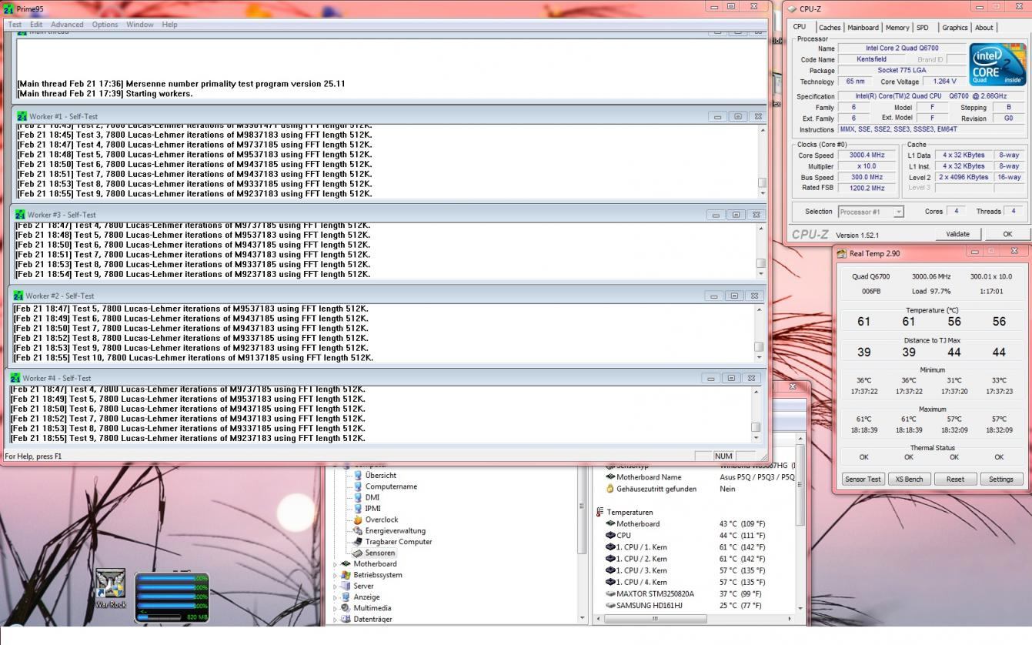The image size is (1032, 645).
Task: Click XS Bench in Real Temp
Action: point(909,479)
